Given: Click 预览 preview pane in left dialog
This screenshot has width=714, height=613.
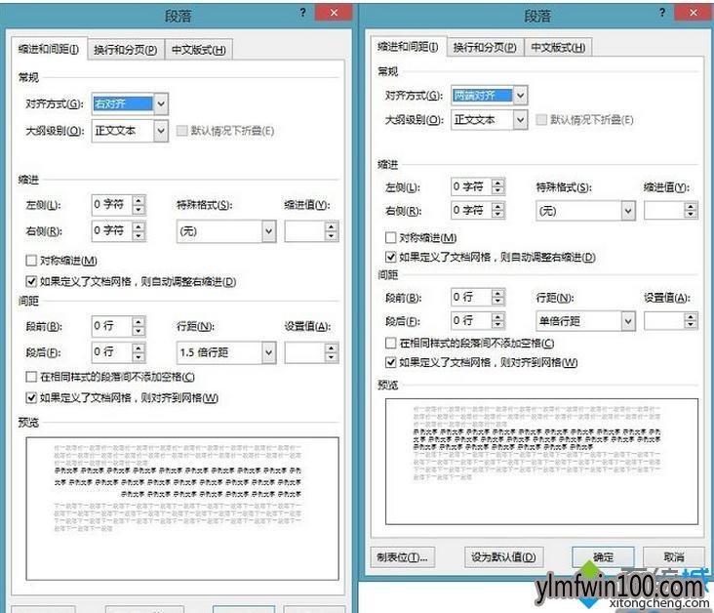Looking at the screenshot, I should [x=182, y=509].
